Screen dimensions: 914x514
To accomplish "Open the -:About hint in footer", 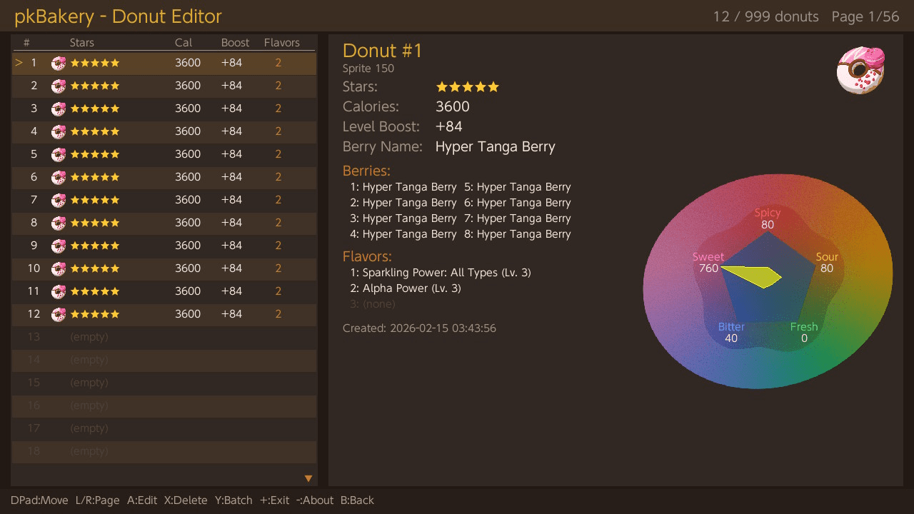I will pyautogui.click(x=314, y=500).
